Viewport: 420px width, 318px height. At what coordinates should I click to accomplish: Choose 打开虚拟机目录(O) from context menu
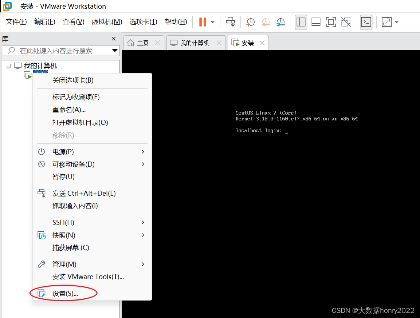[x=92, y=123]
